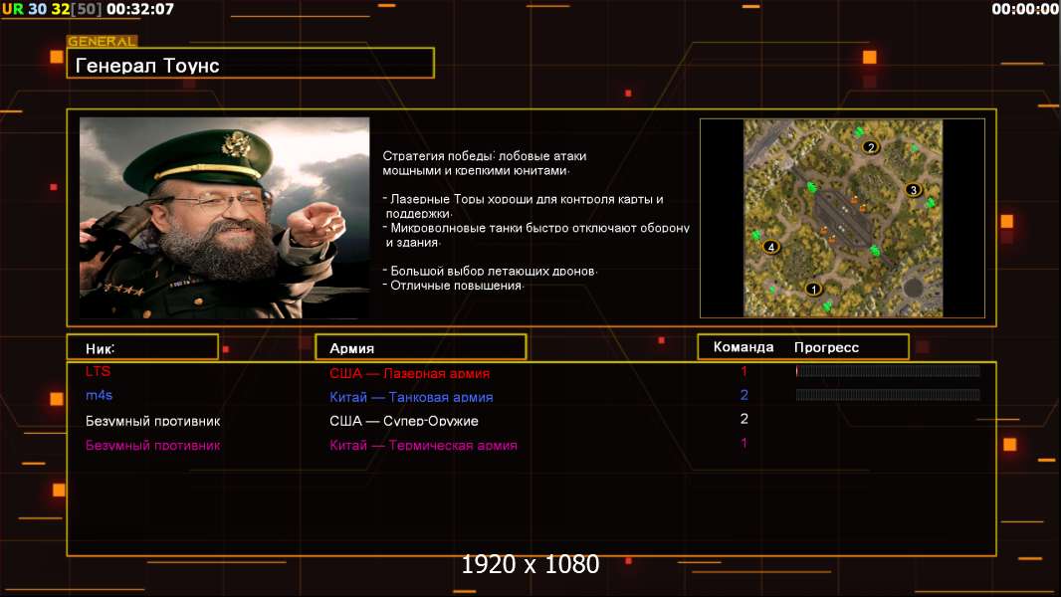Click LTS loading progress bar
Screen dimensions: 1061x597
tap(888, 371)
